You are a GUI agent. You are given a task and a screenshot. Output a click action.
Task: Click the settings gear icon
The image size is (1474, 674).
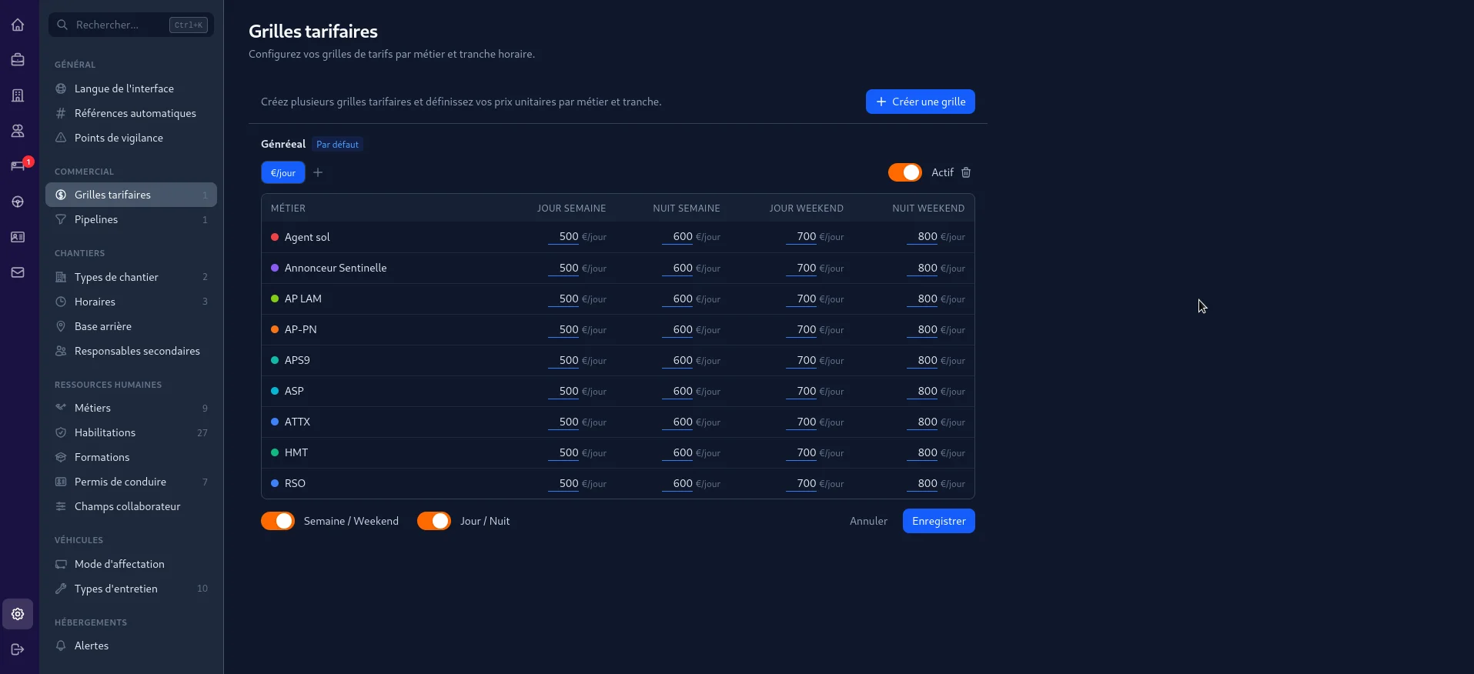(18, 614)
